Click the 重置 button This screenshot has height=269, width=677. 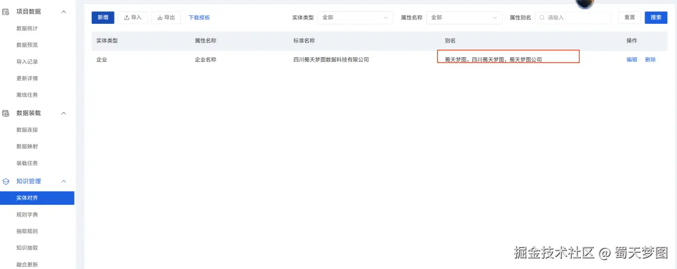tap(629, 18)
